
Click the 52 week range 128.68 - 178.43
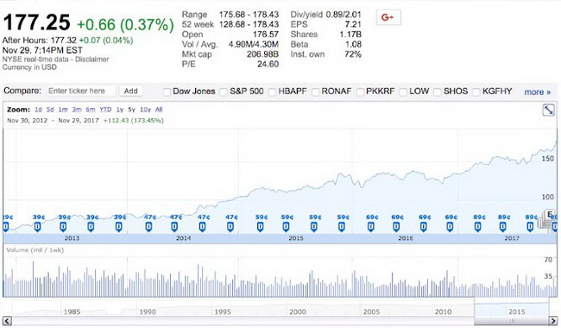tap(249, 24)
